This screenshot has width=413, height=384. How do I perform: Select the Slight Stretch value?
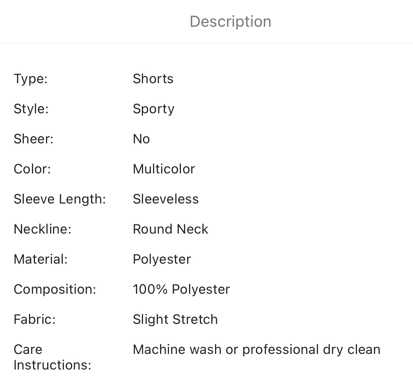(x=175, y=319)
